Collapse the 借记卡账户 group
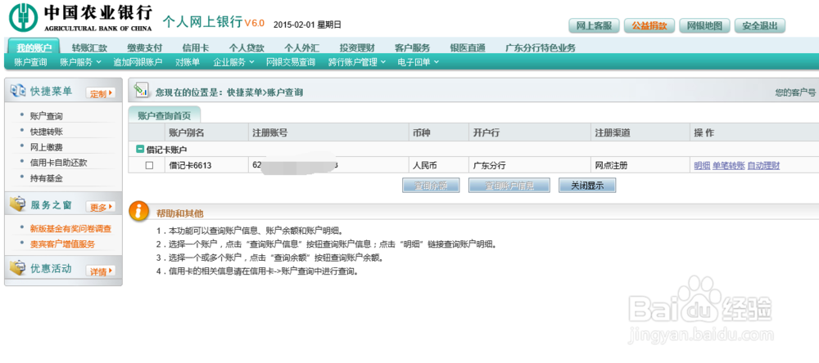 [140, 149]
